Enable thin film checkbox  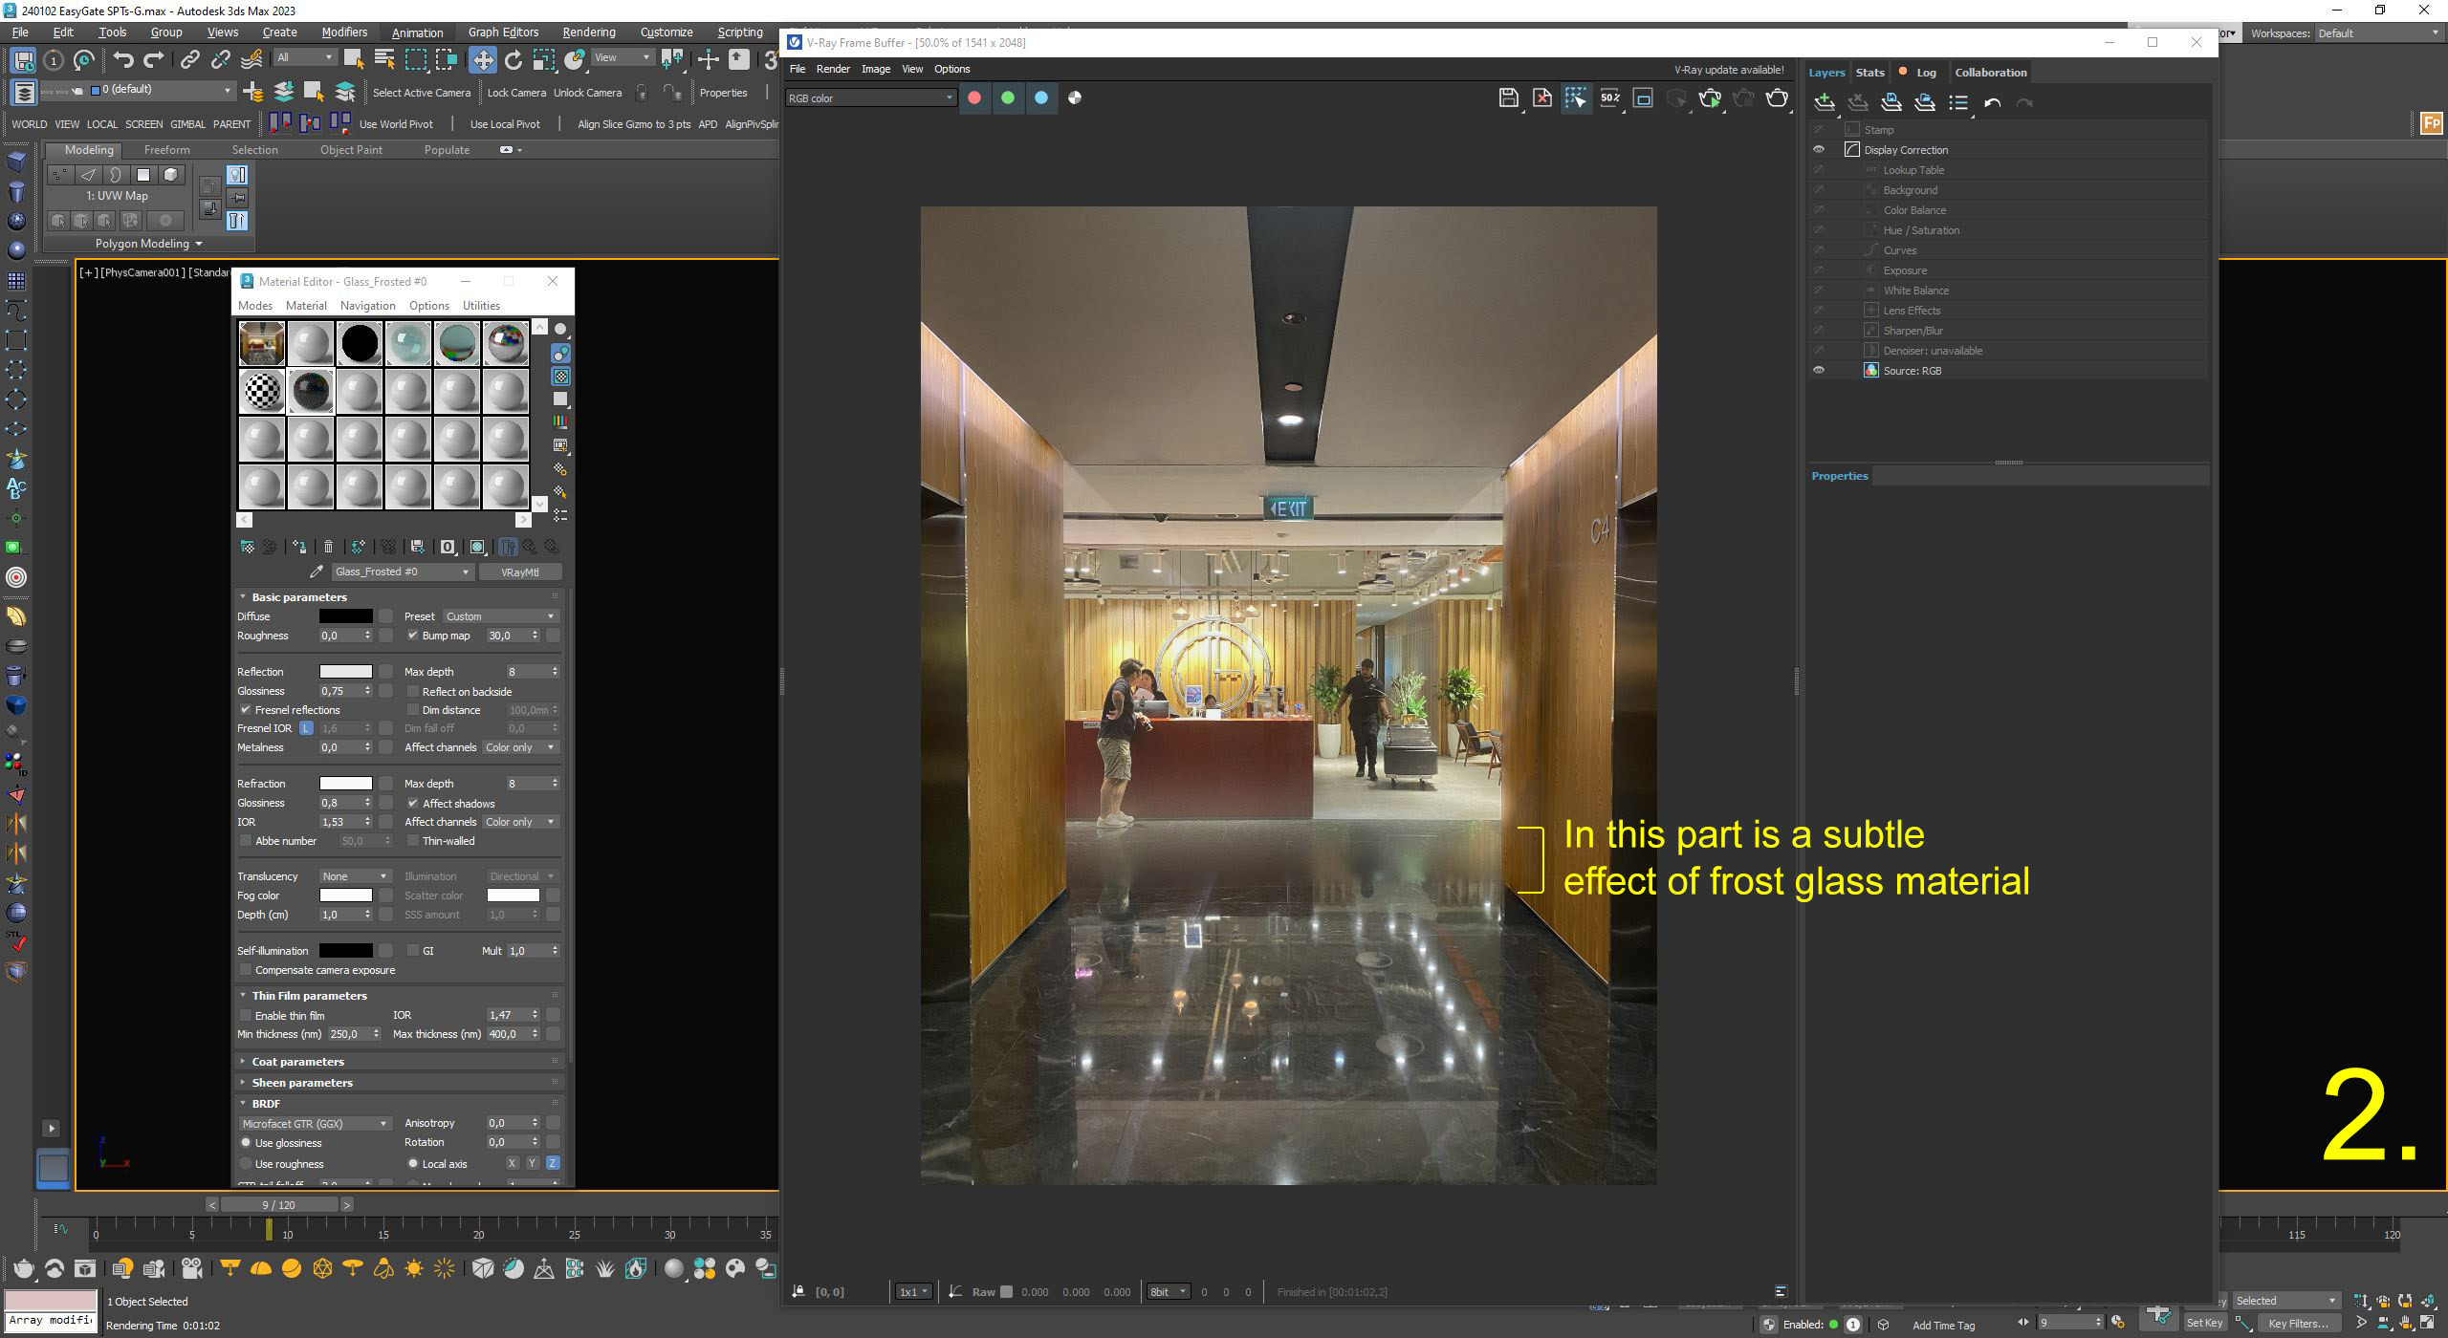246,1016
